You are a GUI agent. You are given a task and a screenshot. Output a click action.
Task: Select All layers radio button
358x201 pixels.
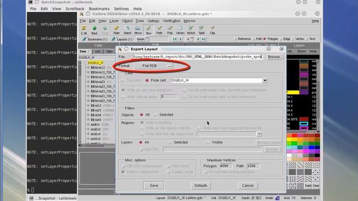click(140, 142)
